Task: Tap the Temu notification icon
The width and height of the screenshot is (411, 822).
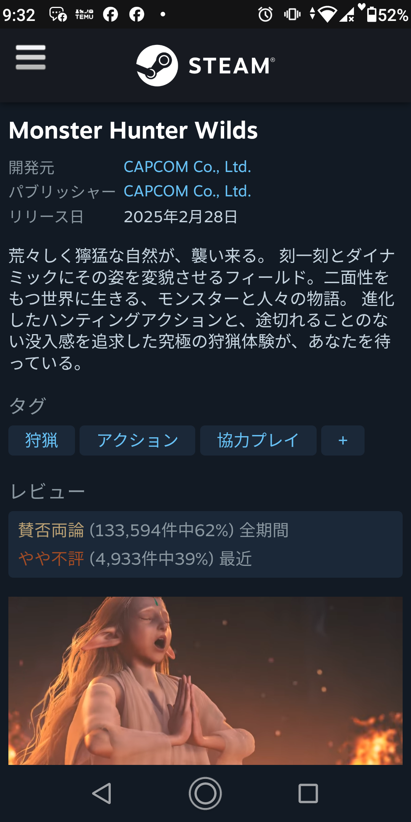Action: pyautogui.click(x=84, y=14)
